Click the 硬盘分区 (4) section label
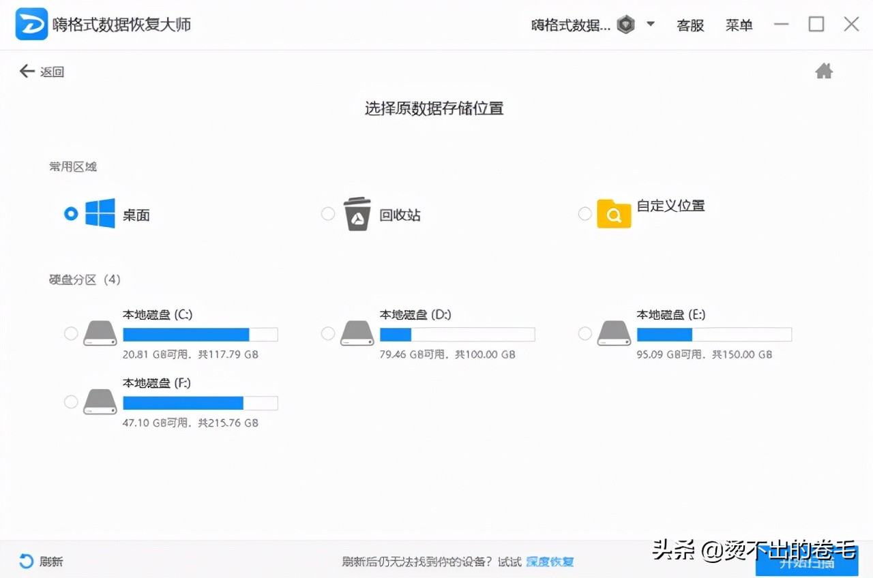Viewport: 873px width, 578px height. (85, 279)
